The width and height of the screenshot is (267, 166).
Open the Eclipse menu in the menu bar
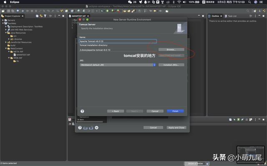coord(15,2)
